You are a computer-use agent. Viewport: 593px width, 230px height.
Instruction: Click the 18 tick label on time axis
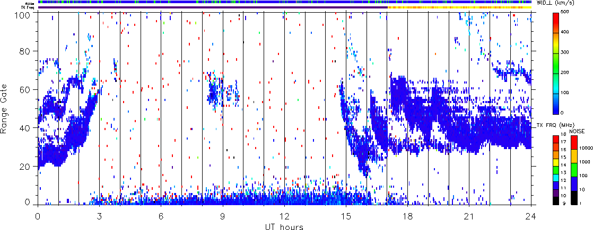408,216
